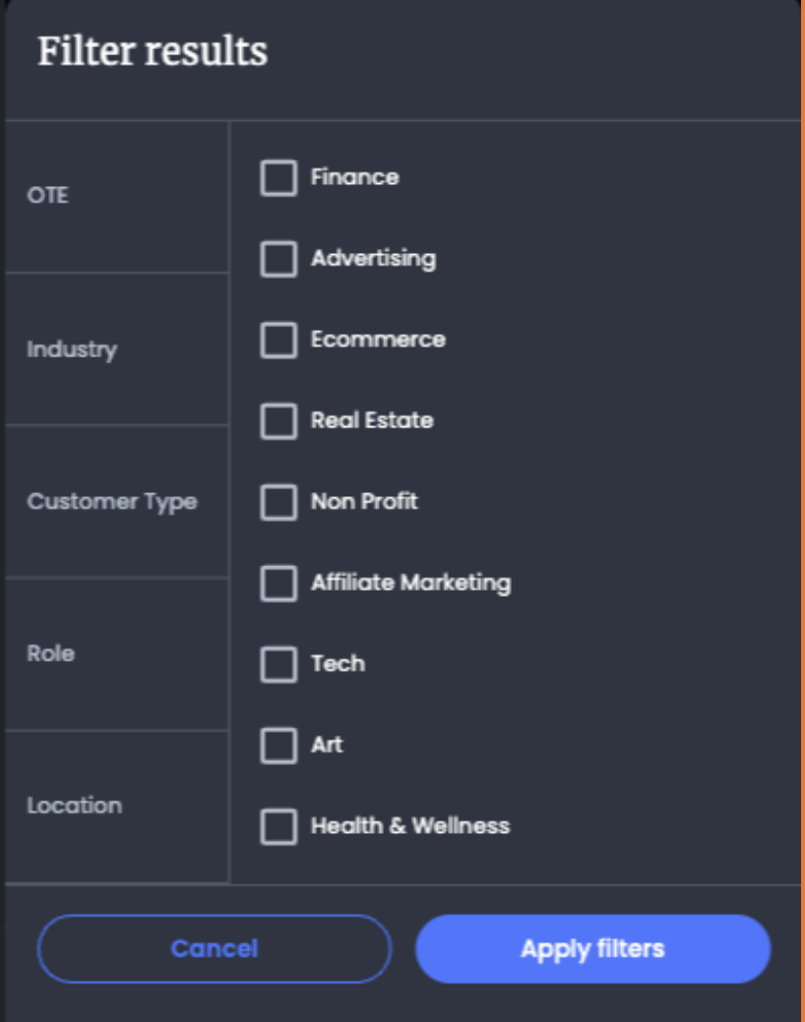Click the Filter results heading
Screen dimensions: 805x1022
point(153,51)
